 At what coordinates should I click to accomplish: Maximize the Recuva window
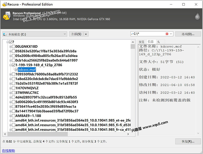point(183,4)
